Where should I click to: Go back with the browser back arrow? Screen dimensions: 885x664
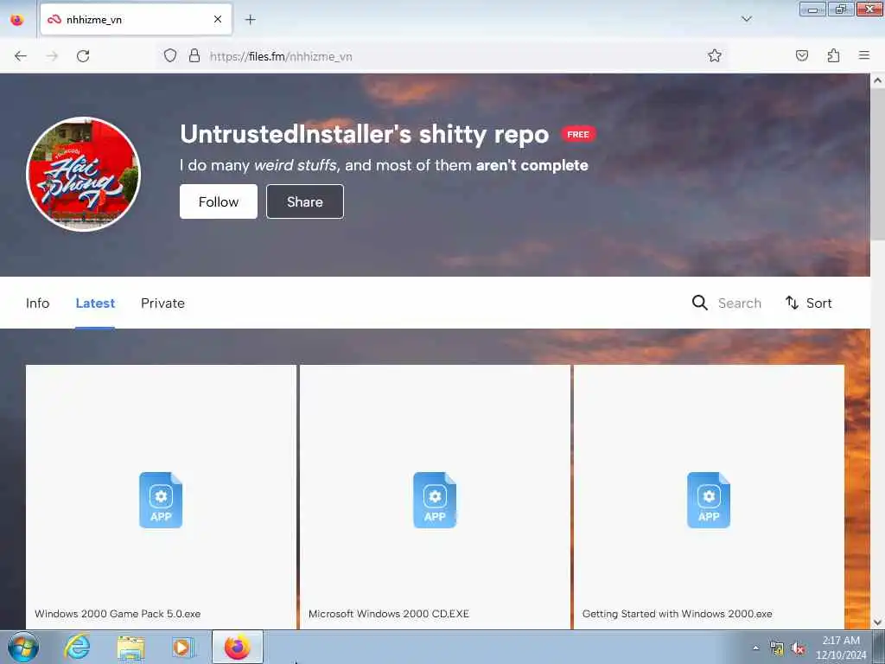click(21, 56)
